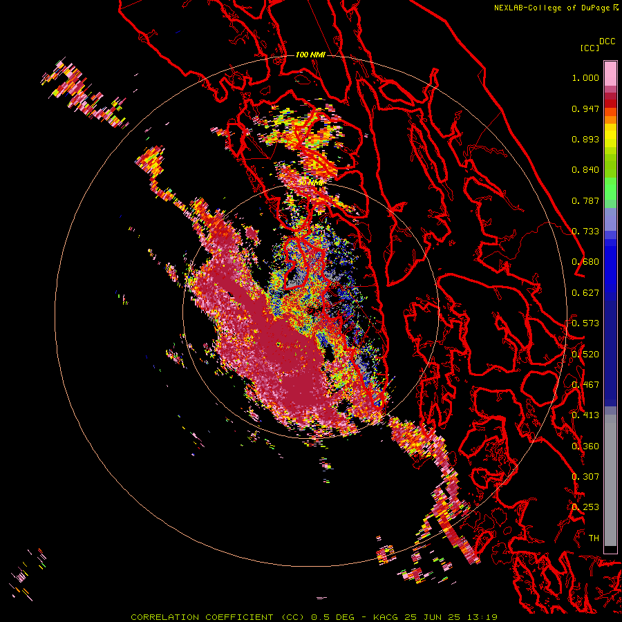Viewport: 622px width, 622px height.
Task: Pick the bright green swatch on the color bar
Action: (x=610, y=189)
